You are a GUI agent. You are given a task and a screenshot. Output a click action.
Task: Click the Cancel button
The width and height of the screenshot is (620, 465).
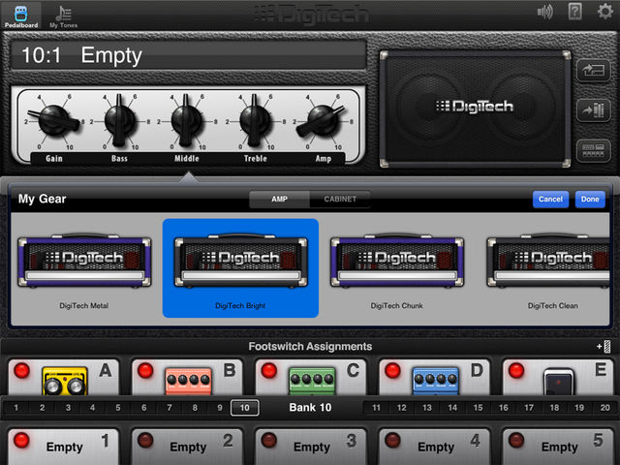pyautogui.click(x=550, y=200)
